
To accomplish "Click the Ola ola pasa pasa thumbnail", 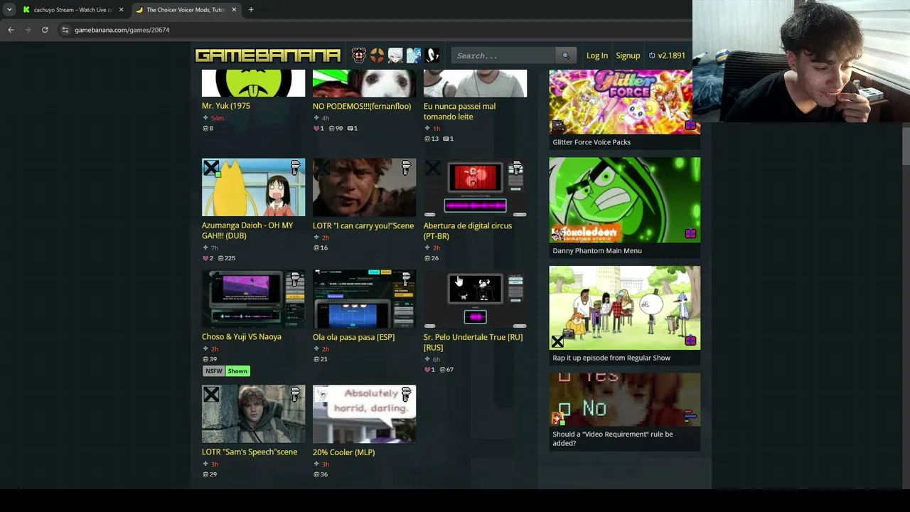I will coord(364,299).
